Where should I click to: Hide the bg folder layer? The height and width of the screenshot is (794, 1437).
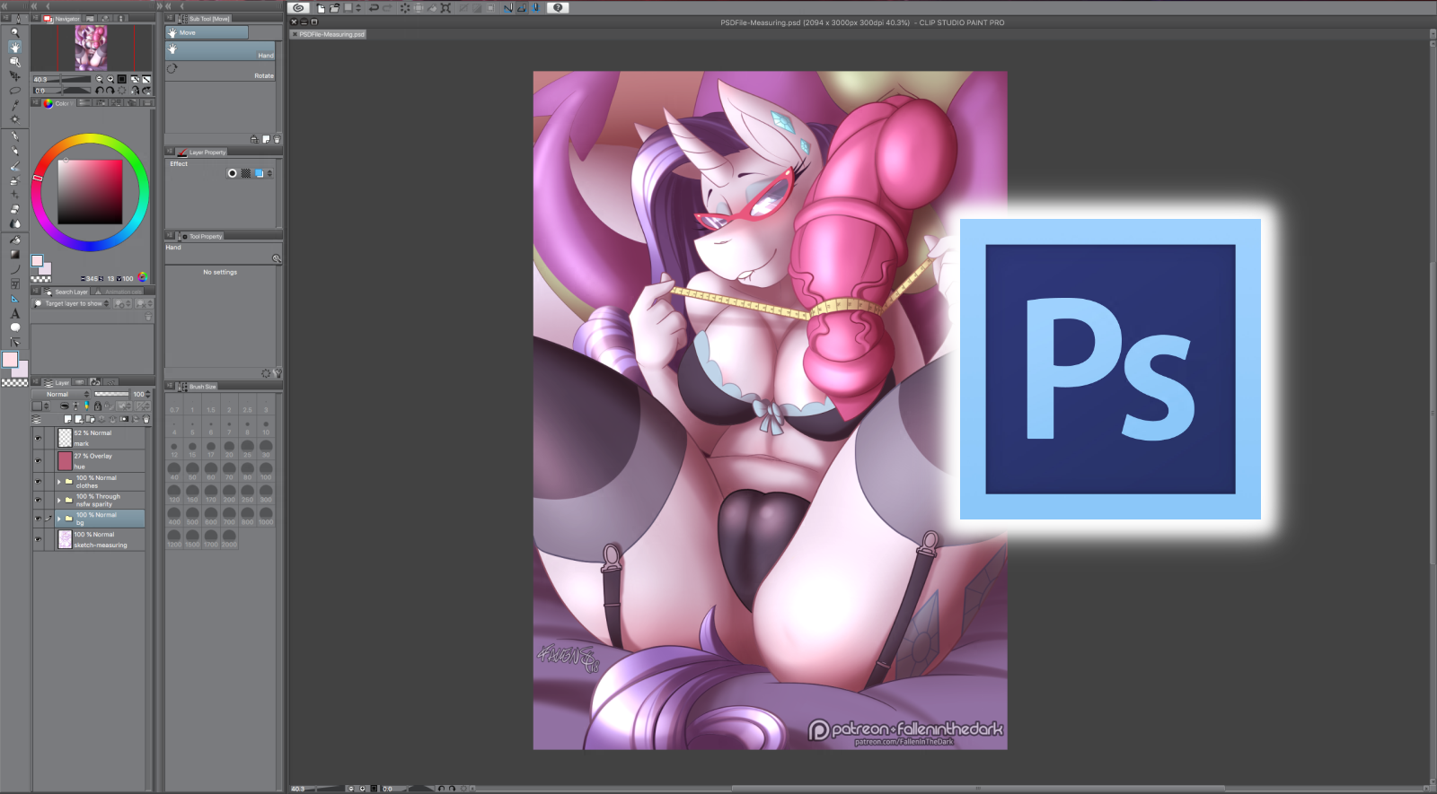click(38, 519)
